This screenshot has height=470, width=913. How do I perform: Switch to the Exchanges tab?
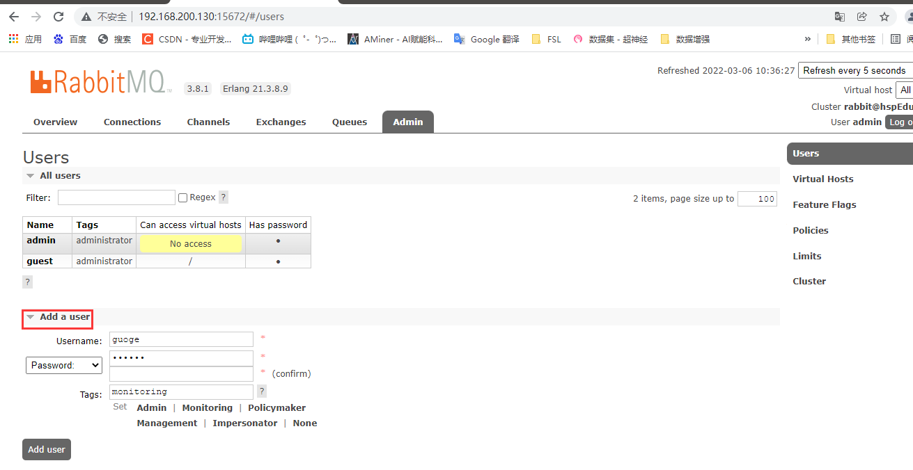coord(281,122)
